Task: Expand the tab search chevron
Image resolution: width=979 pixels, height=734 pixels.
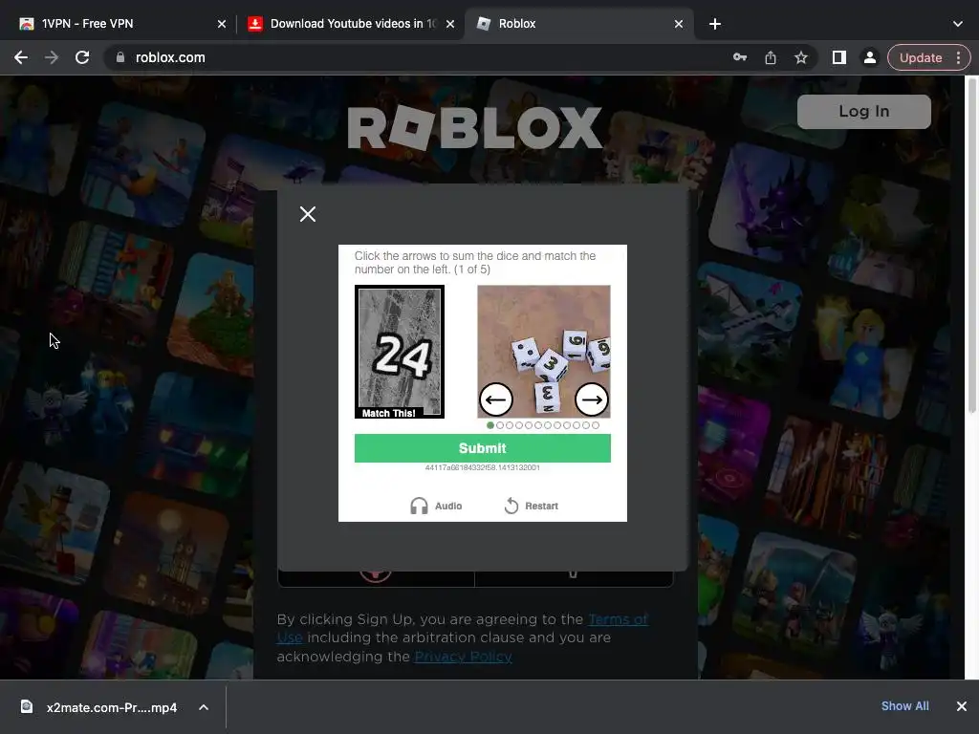Action: point(958,24)
